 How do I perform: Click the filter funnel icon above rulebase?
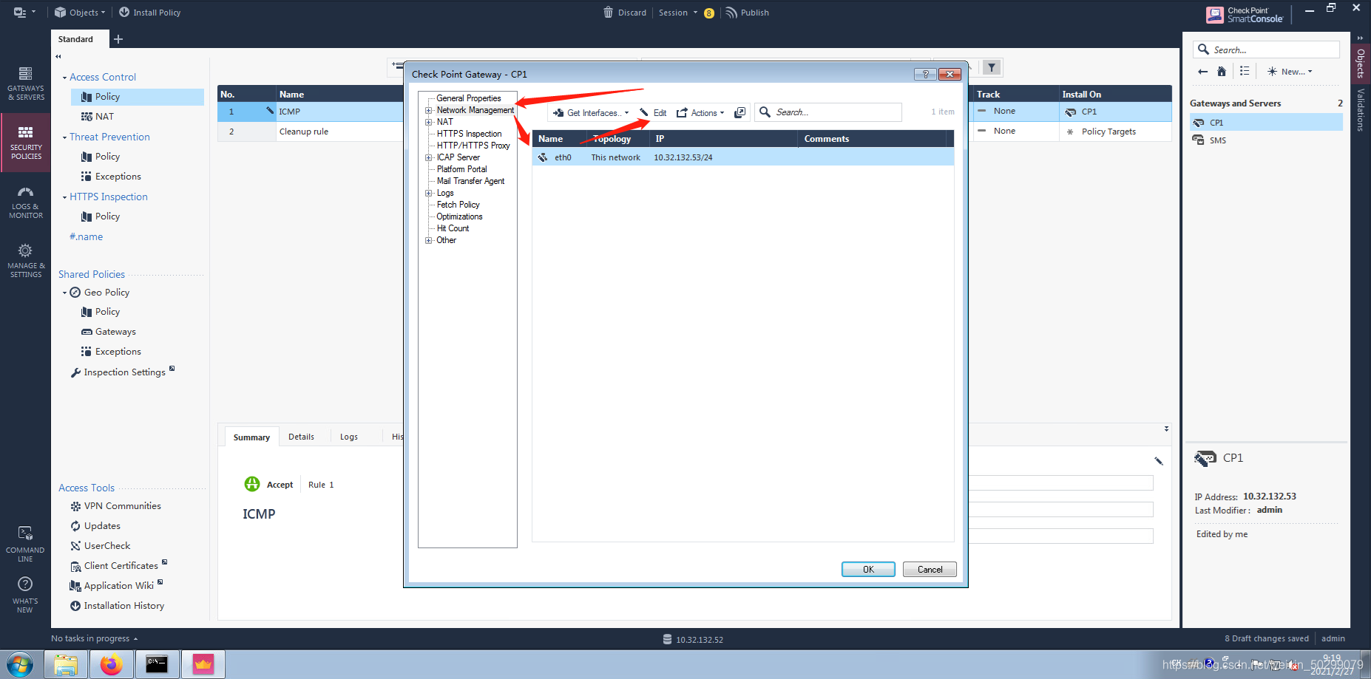pyautogui.click(x=992, y=67)
